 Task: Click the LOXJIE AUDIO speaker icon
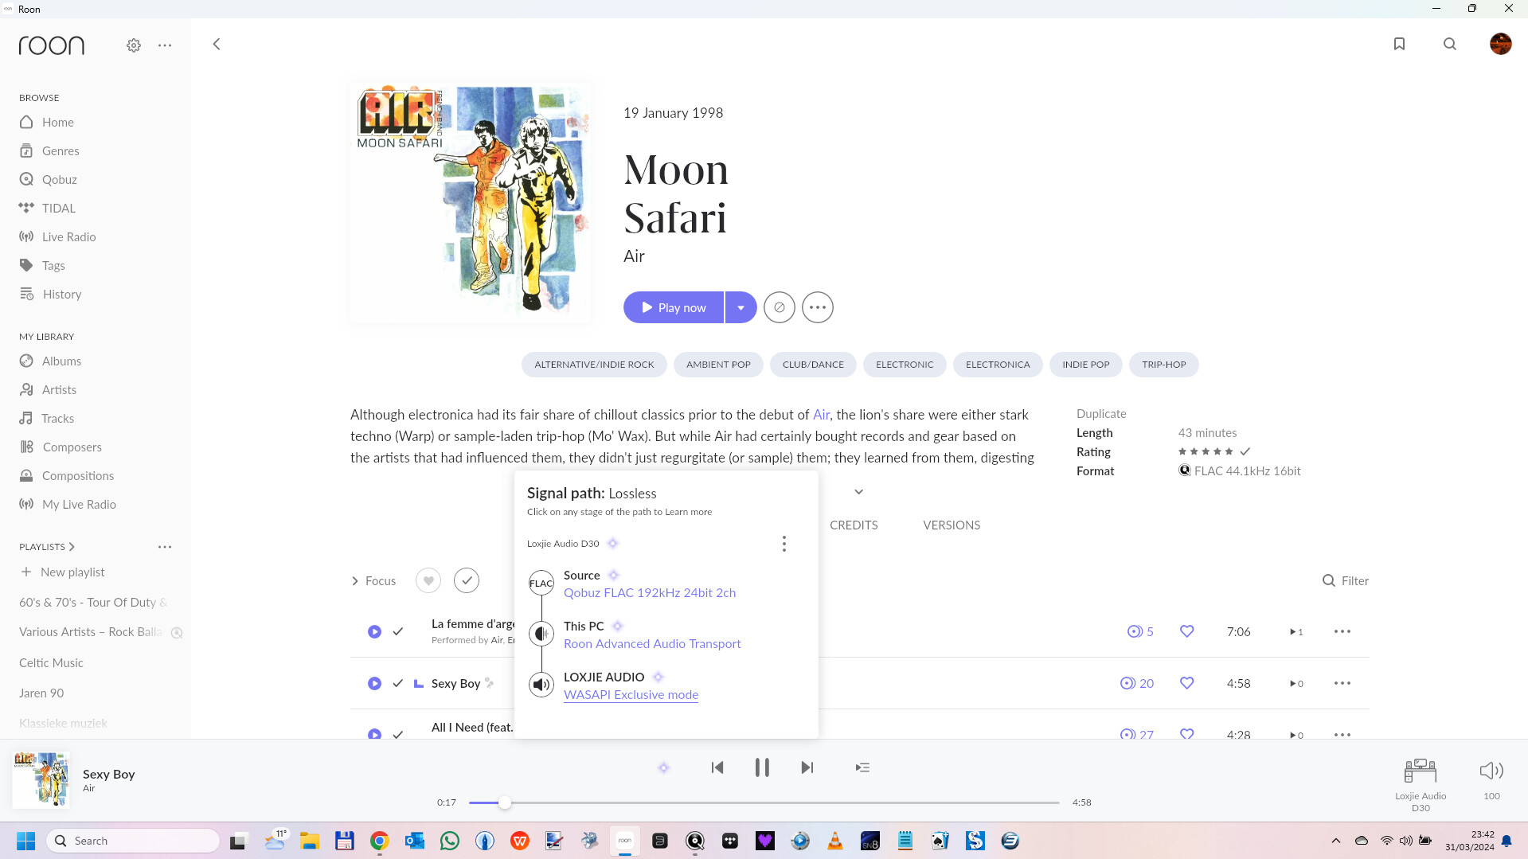pos(541,685)
